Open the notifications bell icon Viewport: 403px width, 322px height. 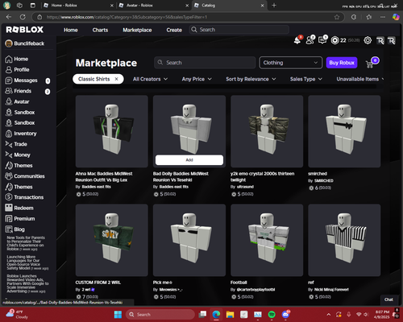[297, 40]
